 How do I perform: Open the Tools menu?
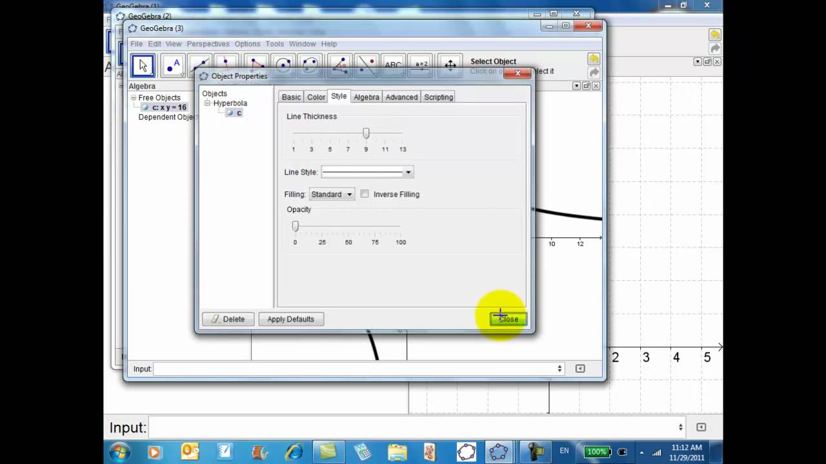pyautogui.click(x=274, y=44)
